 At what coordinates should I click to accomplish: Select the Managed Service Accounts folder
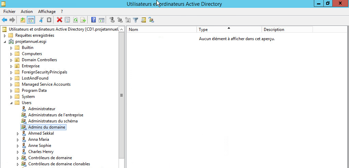[x=46, y=84]
